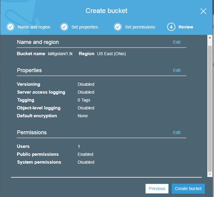Click region value US East (Ohio)
Image resolution: width=214 pixels, height=197 pixels.
(111, 54)
